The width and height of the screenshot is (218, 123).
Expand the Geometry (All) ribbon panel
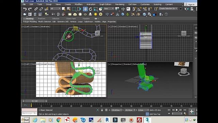(63, 22)
